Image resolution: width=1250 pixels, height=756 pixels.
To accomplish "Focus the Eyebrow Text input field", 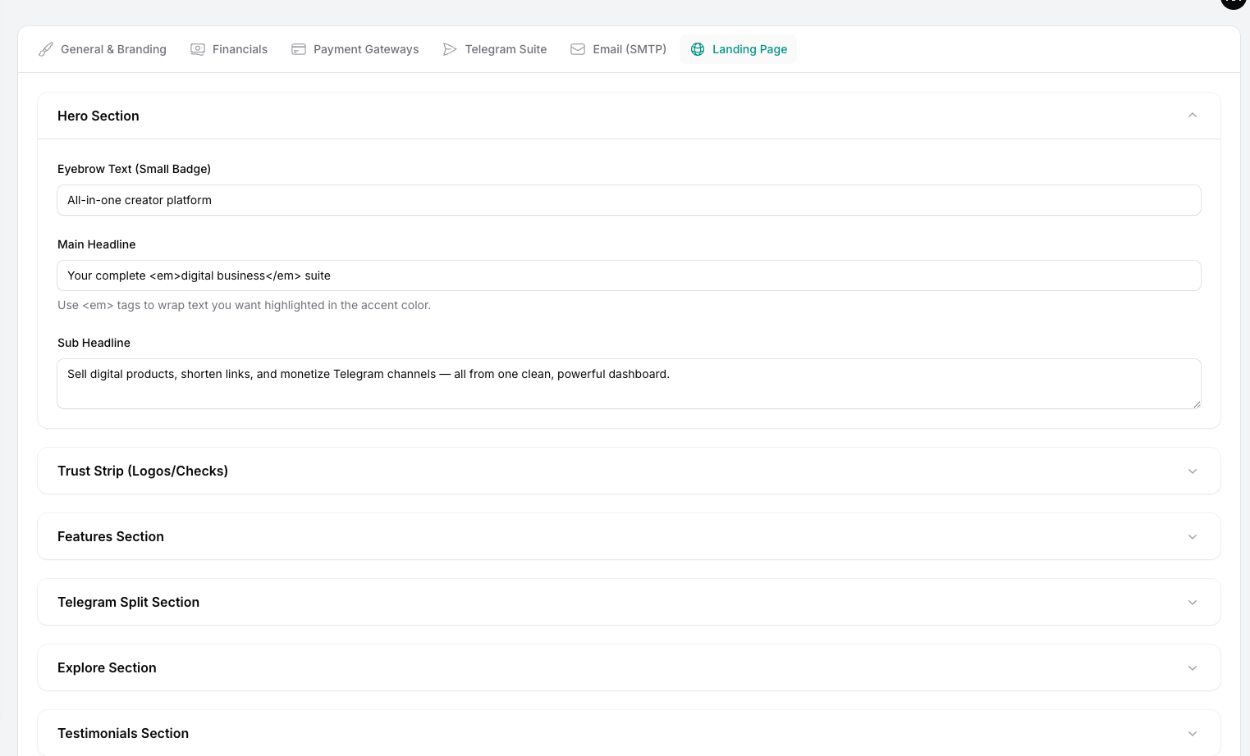I will coord(629,200).
